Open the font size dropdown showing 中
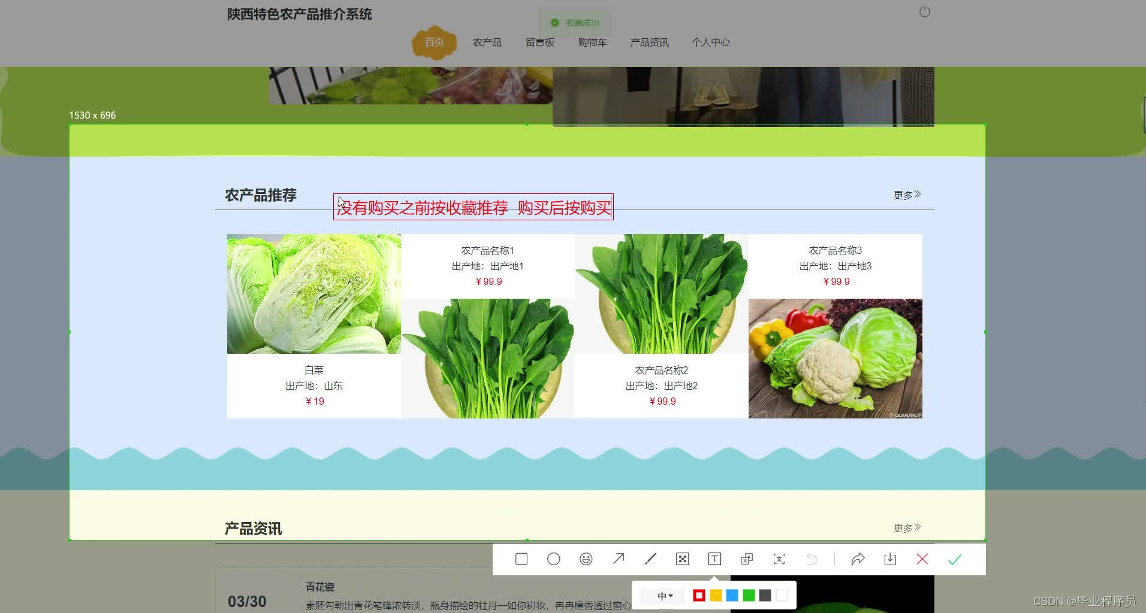 point(664,595)
